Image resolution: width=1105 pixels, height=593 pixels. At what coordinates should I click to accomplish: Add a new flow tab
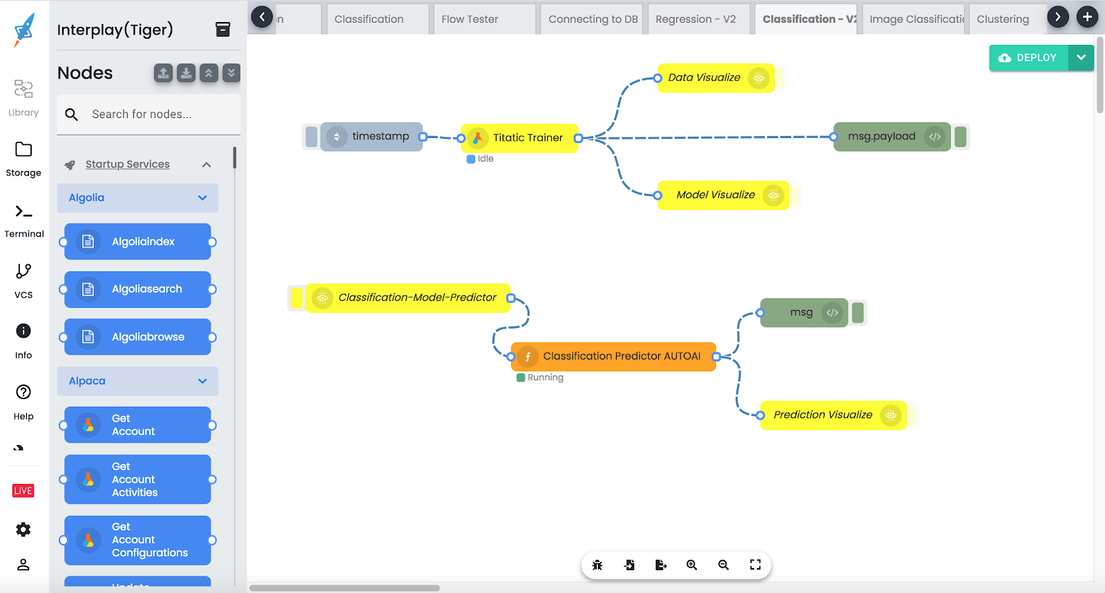(1087, 17)
